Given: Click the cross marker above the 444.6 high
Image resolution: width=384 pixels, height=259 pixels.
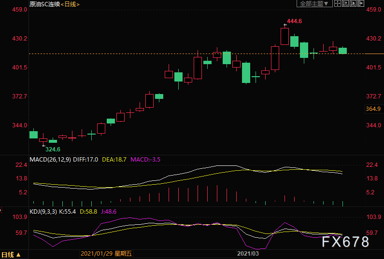Looking at the screenshot, I should pos(285,25).
